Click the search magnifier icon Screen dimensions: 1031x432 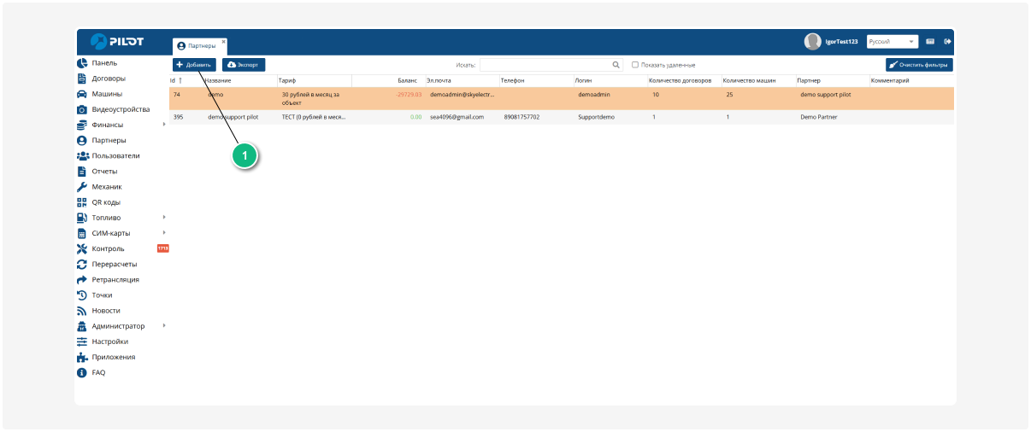(616, 65)
